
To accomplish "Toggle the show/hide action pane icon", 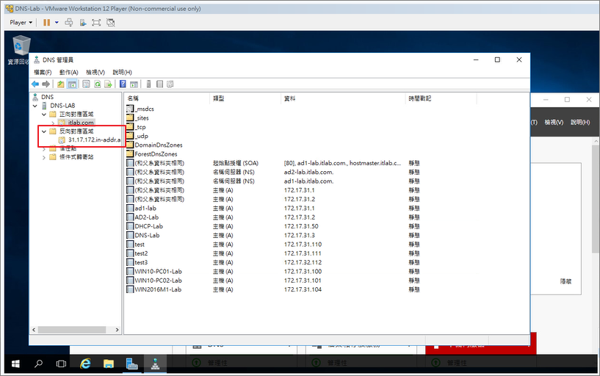I will tap(134, 84).
